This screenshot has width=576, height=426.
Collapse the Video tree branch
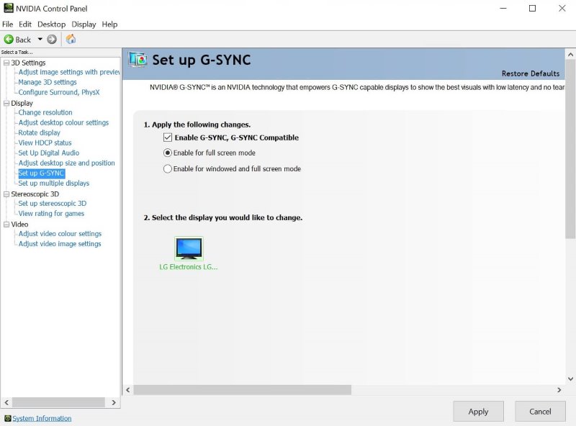(6, 224)
